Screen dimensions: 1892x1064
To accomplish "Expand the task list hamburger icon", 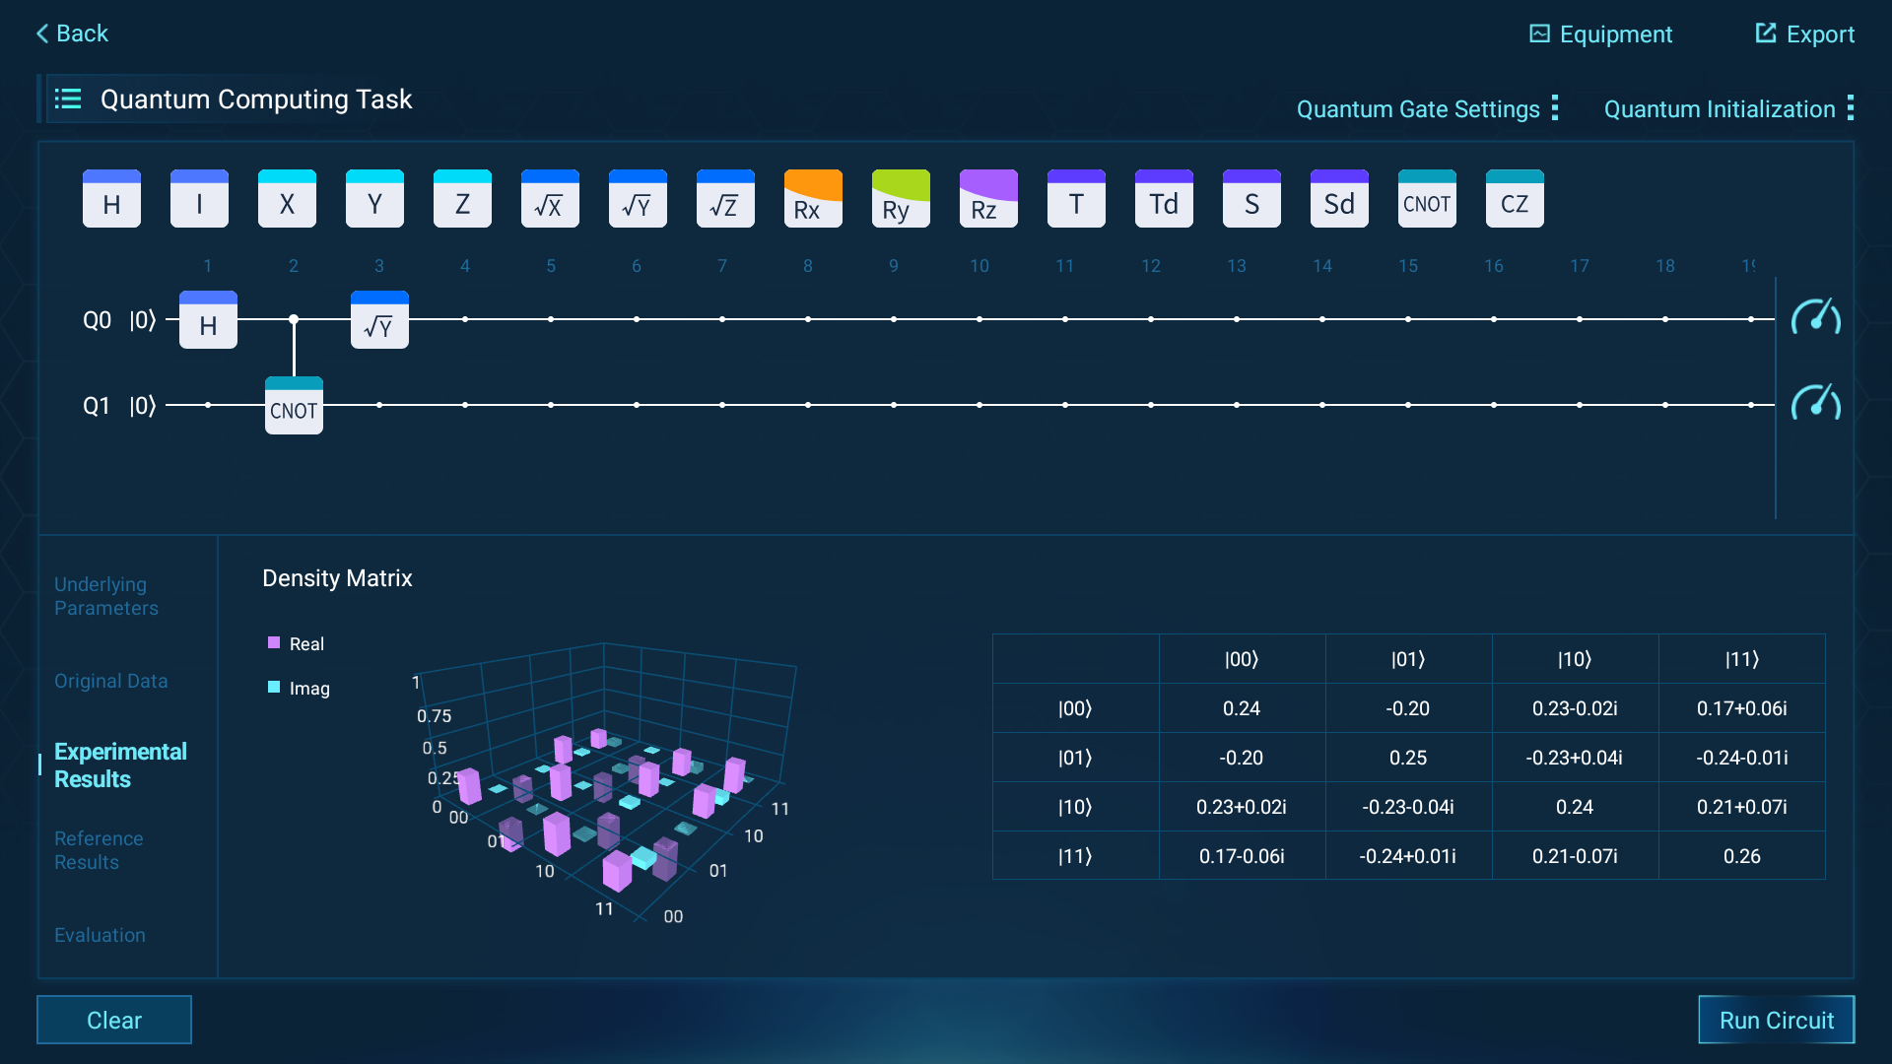I will coord(68,100).
